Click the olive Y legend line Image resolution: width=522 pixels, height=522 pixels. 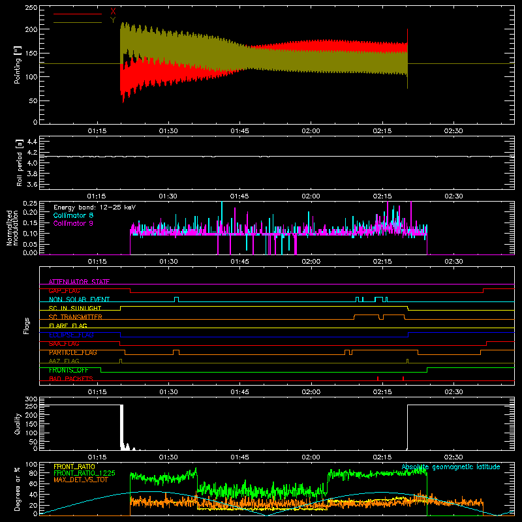(78, 22)
